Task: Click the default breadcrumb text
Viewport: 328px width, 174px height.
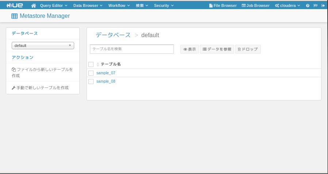Action: 150,35
